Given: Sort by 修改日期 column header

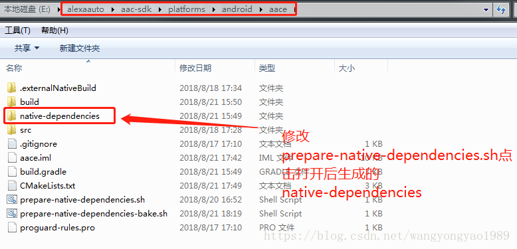Looking at the screenshot, I should click(195, 68).
